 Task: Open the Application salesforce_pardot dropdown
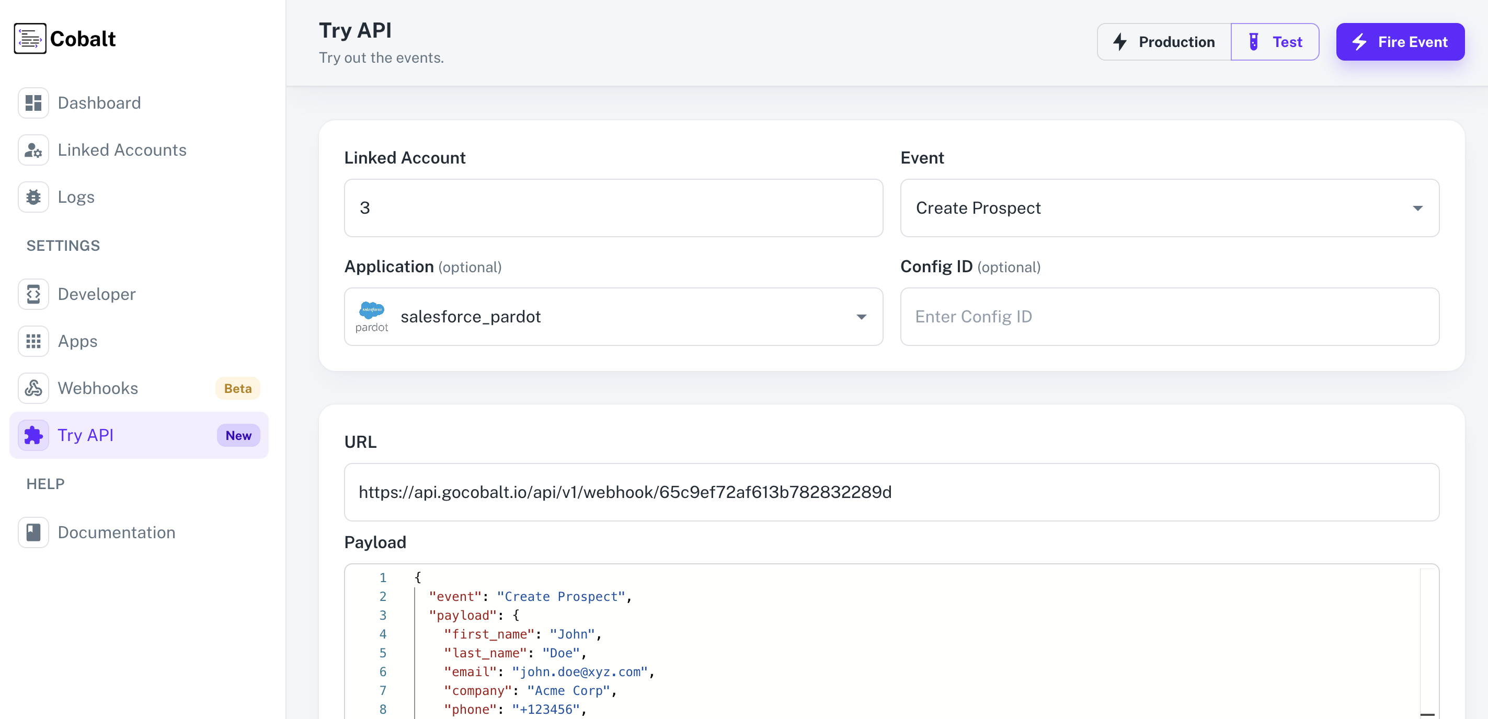point(613,317)
